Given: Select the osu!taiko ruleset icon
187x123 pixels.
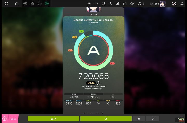Looking at the screenshot, I should tap(32, 3).
